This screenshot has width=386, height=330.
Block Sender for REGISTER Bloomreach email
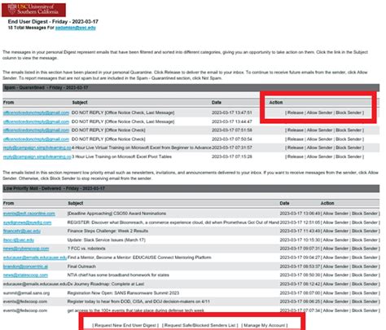pyautogui.click(x=365, y=222)
